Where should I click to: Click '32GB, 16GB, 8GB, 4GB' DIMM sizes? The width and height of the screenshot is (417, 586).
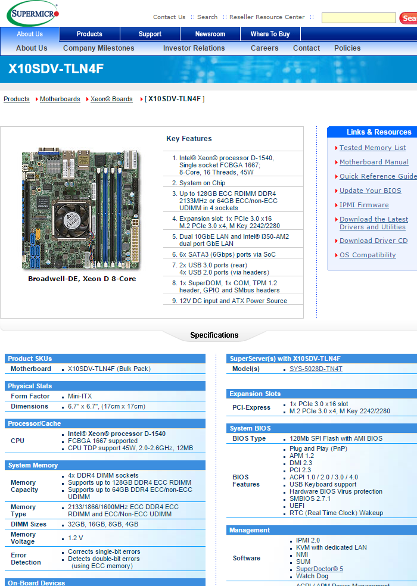[103, 524]
